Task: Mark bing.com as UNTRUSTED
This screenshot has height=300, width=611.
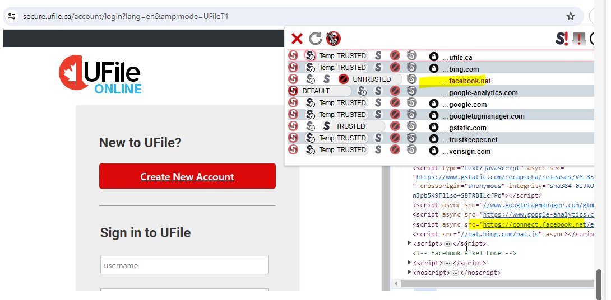Action: click(x=395, y=67)
